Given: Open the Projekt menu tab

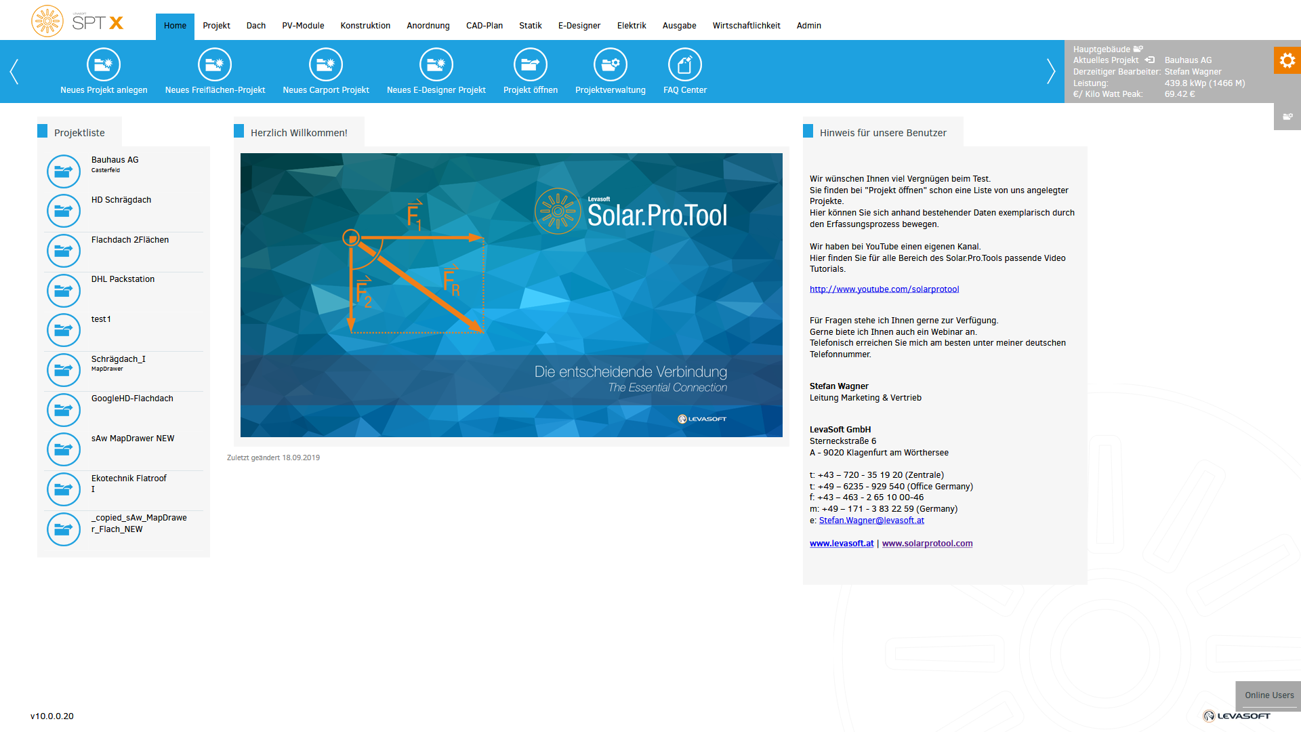Looking at the screenshot, I should (x=216, y=26).
